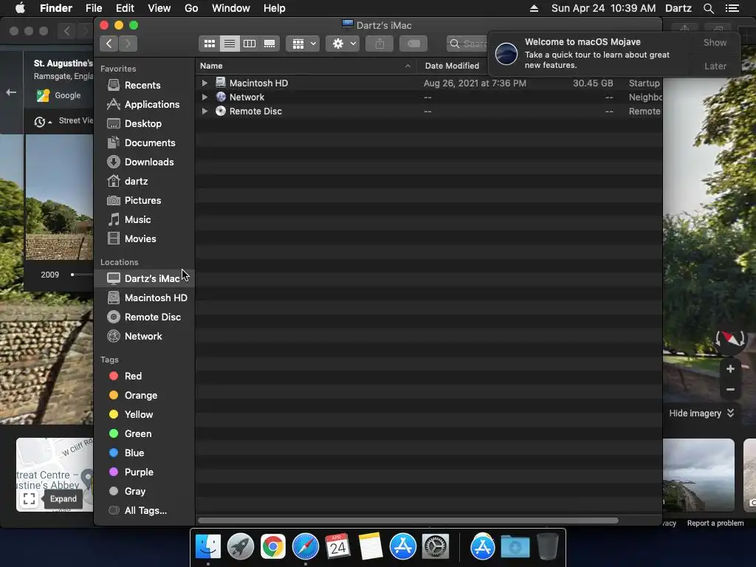
Task: Filter by Red tag
Action: [133, 376]
